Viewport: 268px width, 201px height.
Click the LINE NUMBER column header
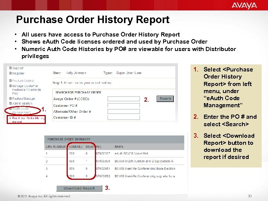coord(55,147)
